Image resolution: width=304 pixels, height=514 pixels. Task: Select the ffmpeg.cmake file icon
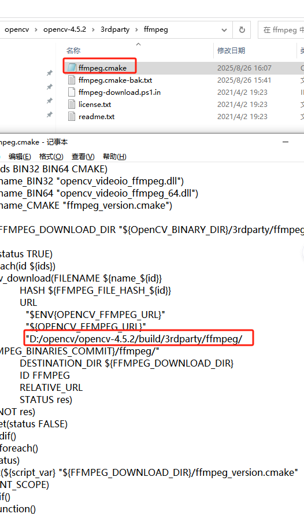[x=72, y=68]
